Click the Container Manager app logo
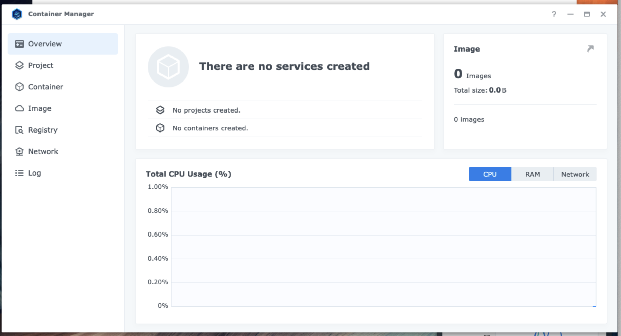The height and width of the screenshot is (336, 621). coord(17,14)
